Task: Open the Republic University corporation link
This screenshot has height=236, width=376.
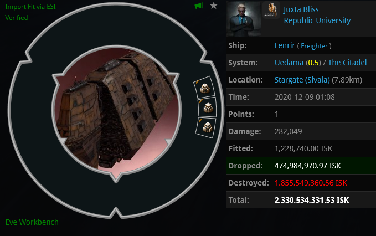Action: pos(317,20)
